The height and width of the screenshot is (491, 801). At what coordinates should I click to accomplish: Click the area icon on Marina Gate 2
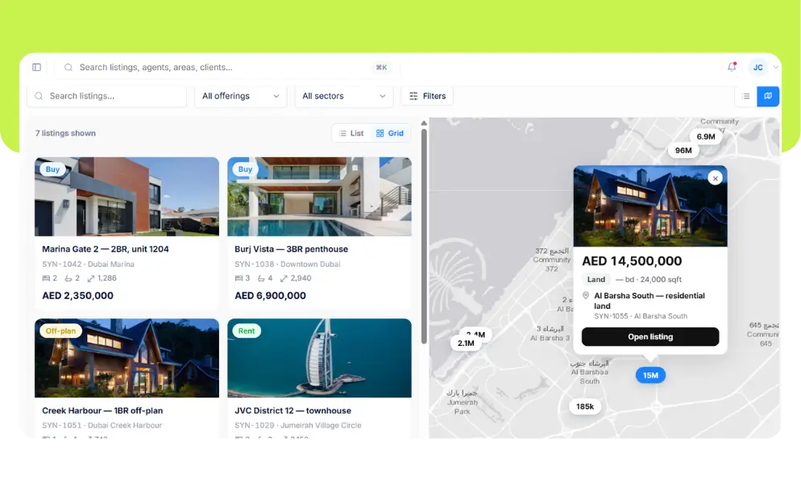point(91,278)
